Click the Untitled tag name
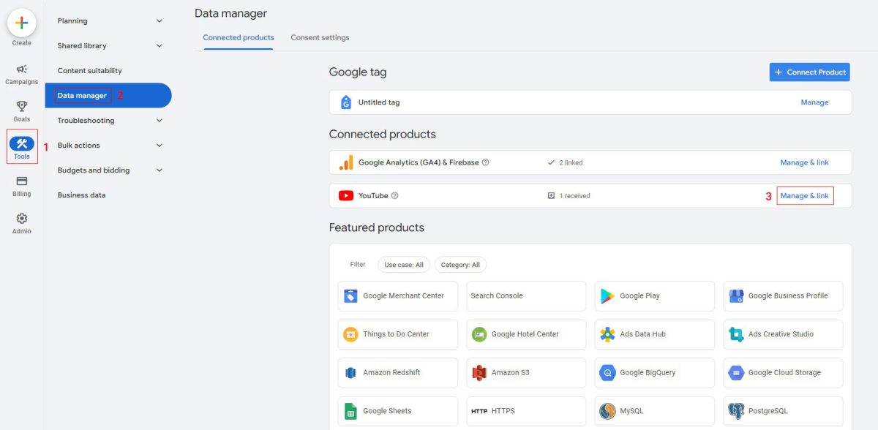Viewport: 878px width, 430px height. [379, 102]
